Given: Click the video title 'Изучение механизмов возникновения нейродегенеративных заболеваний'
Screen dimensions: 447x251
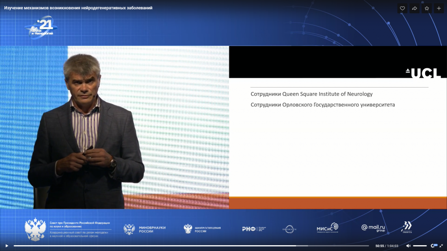Looking at the screenshot, I should click(x=78, y=8).
